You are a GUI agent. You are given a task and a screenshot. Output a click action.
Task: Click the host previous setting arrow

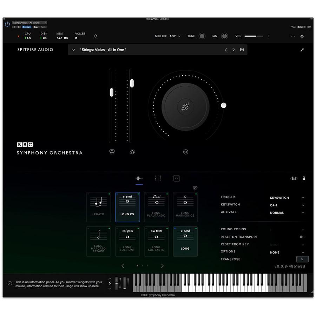coord(14,27)
